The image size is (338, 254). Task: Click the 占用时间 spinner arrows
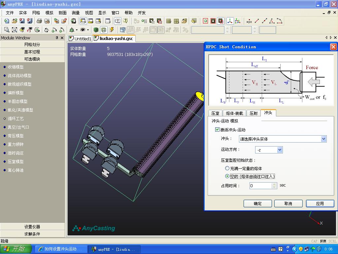(274, 186)
